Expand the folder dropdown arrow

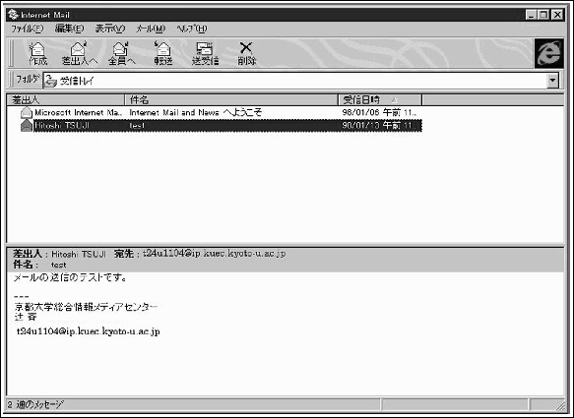(552, 81)
